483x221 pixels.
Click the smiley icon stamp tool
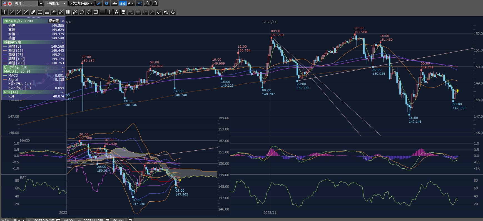(123, 12)
